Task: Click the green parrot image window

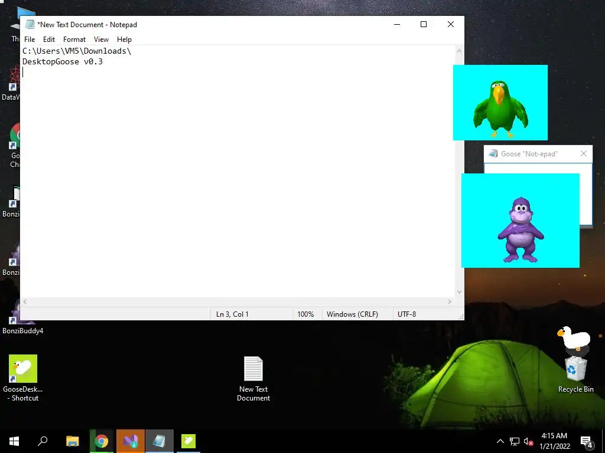Action: [500, 103]
